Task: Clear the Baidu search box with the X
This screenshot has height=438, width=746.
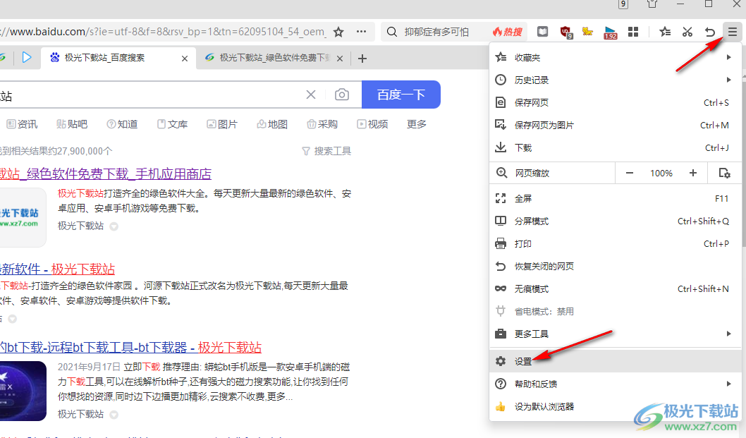Action: [x=311, y=95]
